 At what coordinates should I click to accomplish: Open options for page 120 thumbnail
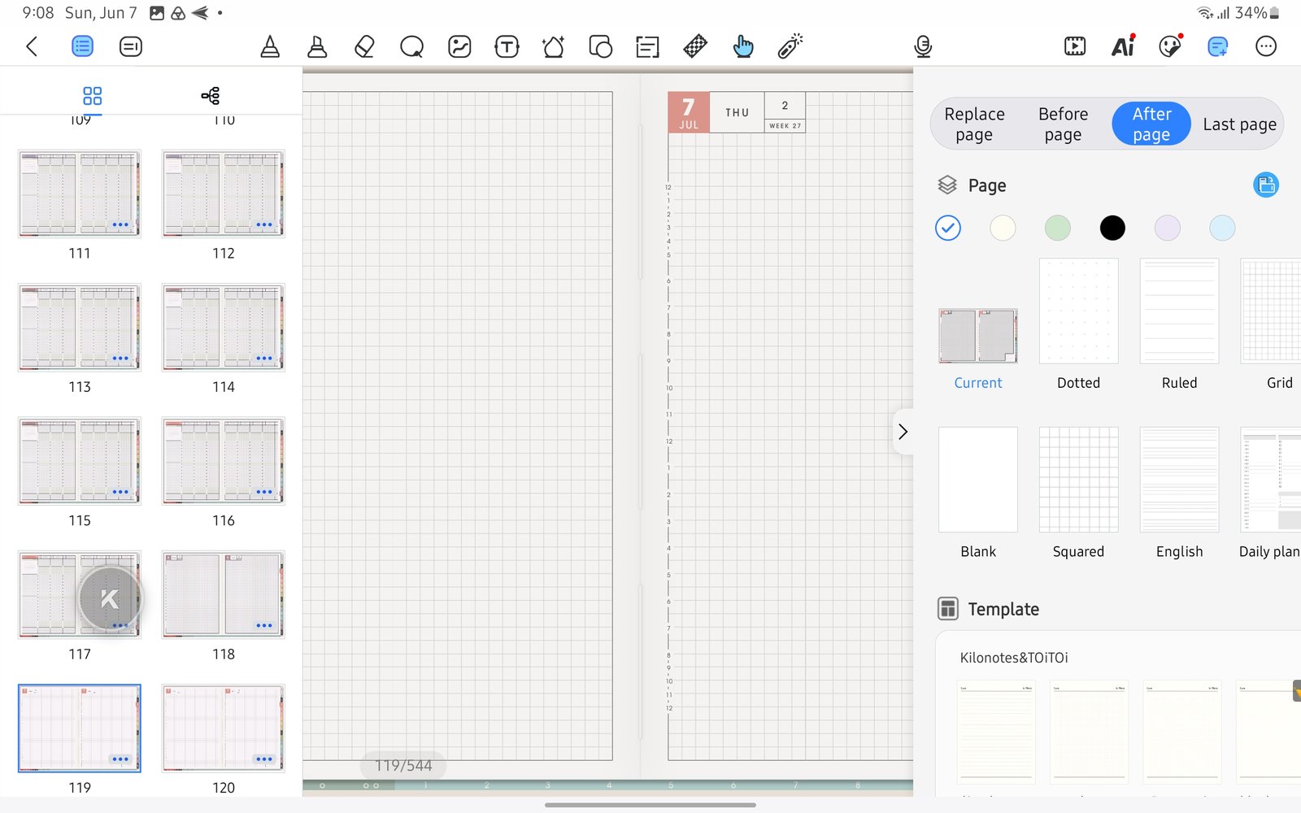(264, 759)
